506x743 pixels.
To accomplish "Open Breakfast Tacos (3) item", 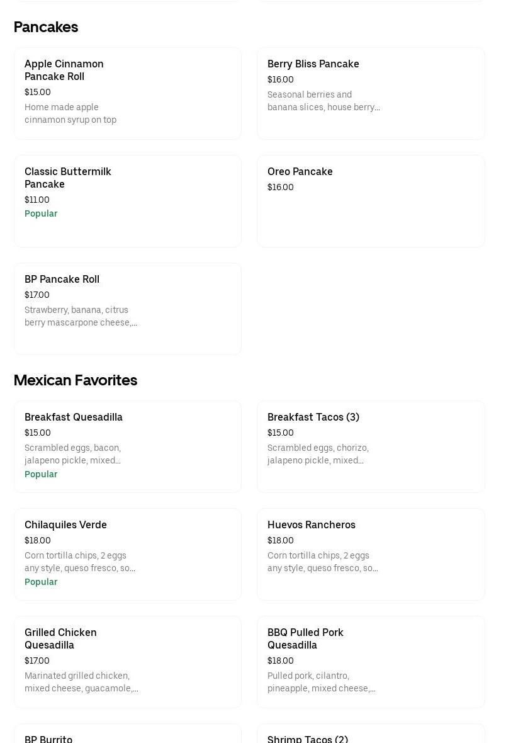I will pos(370,446).
